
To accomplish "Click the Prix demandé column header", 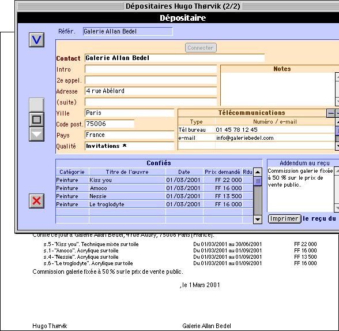I will tap(223, 172).
